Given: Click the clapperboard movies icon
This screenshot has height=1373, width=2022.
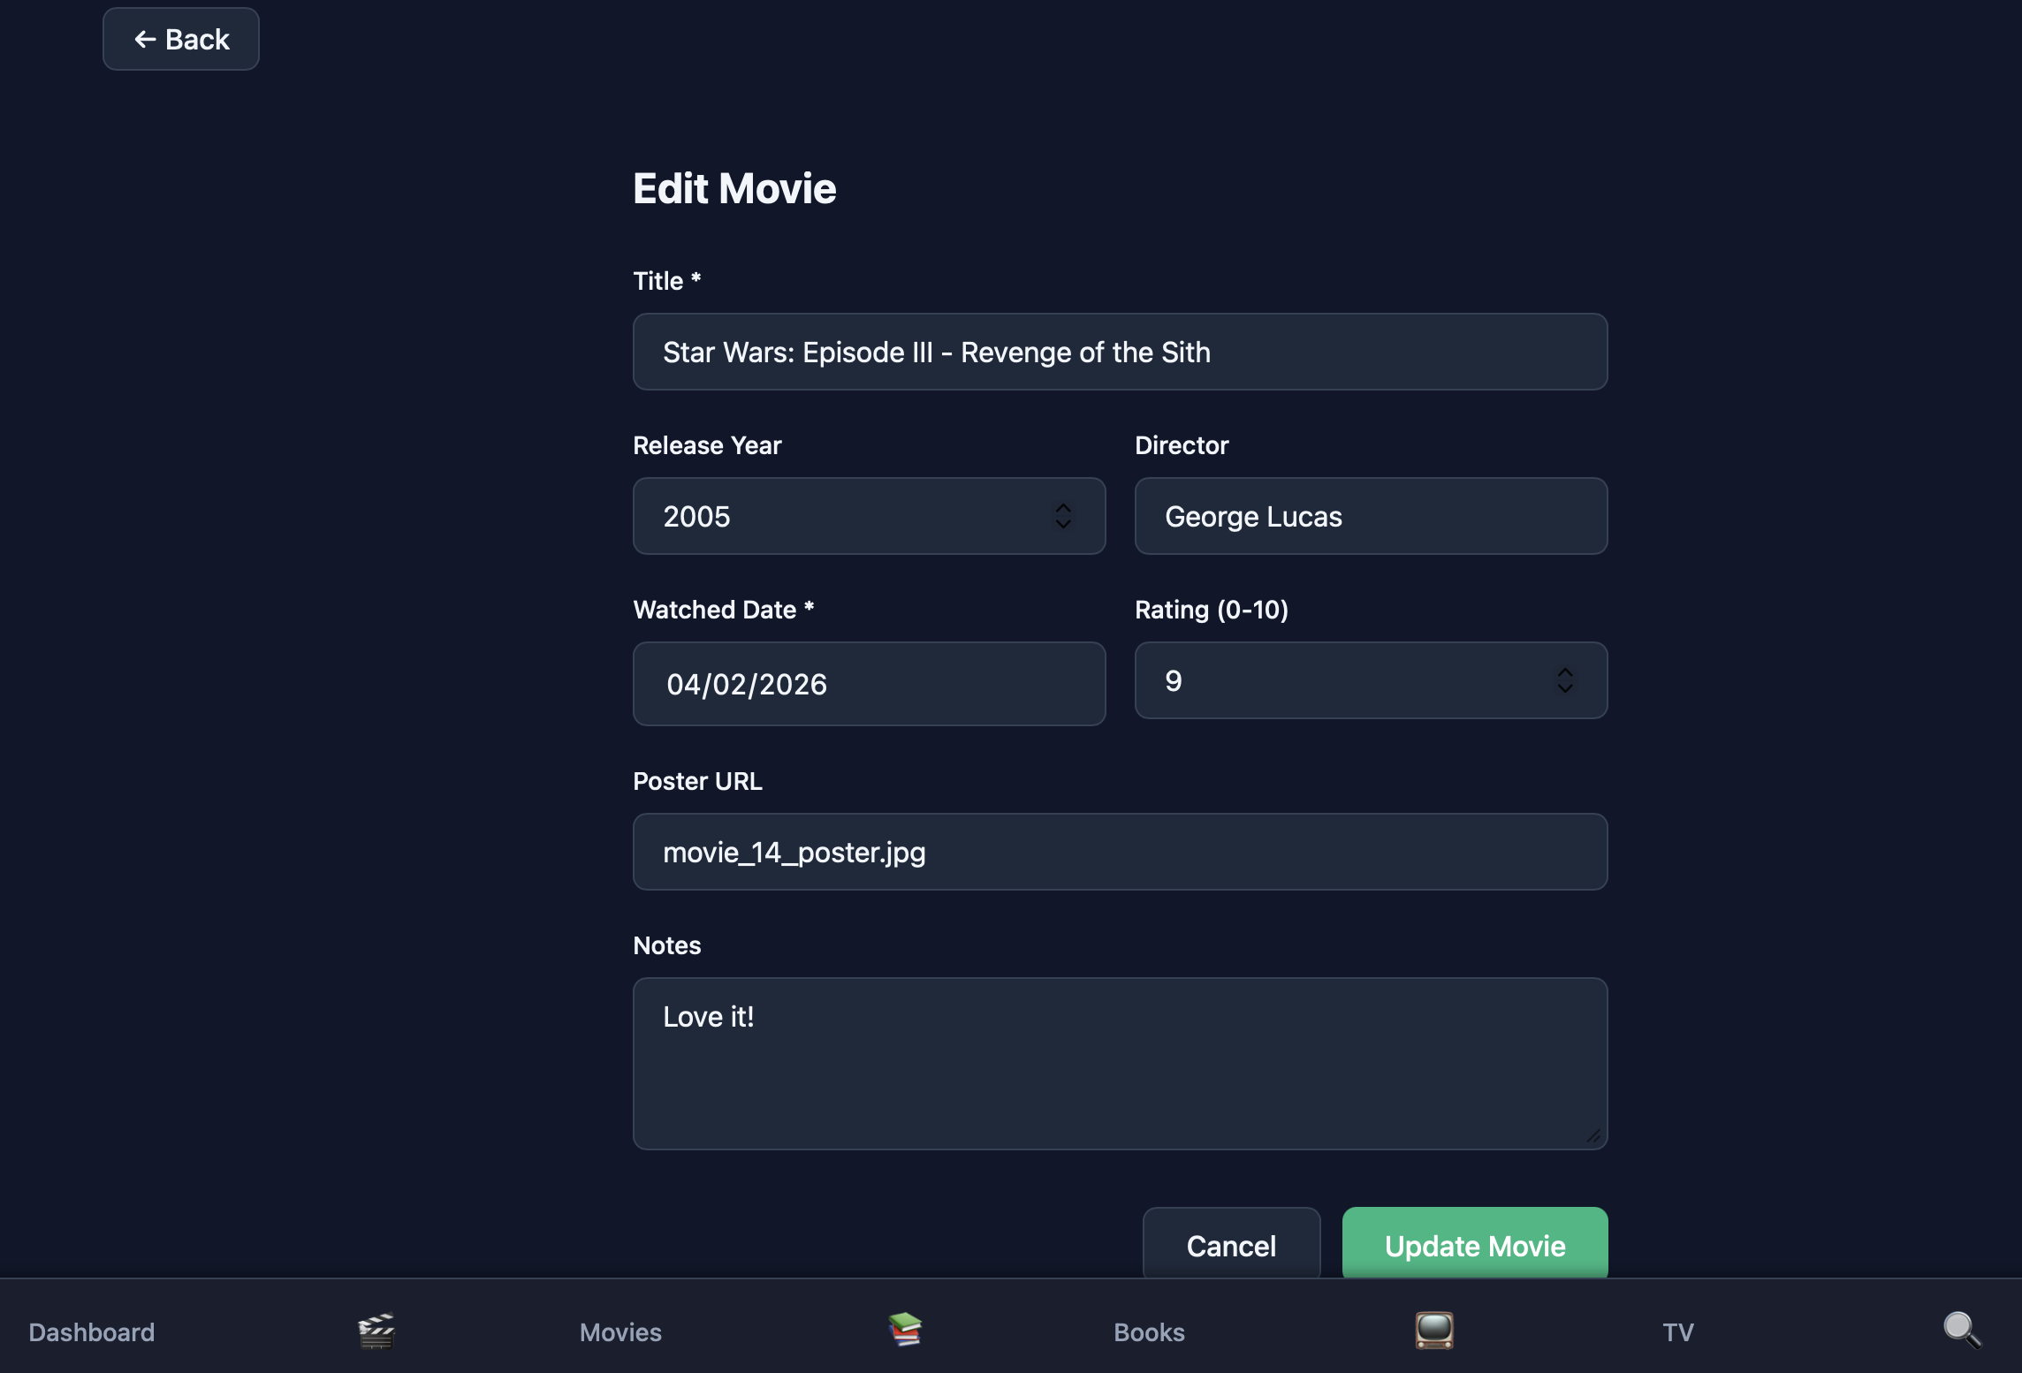Looking at the screenshot, I should (376, 1331).
